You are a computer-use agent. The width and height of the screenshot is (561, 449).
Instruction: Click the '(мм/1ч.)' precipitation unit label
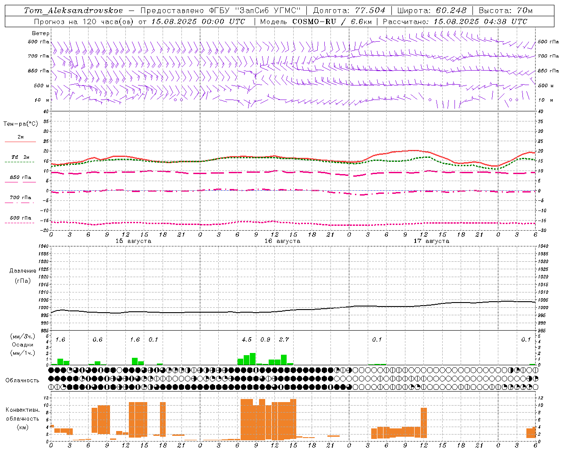[22, 353]
